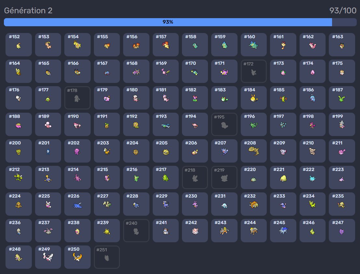The image size is (360, 274).
Task: Select the #186 Politoed card
Action: coord(313,98)
